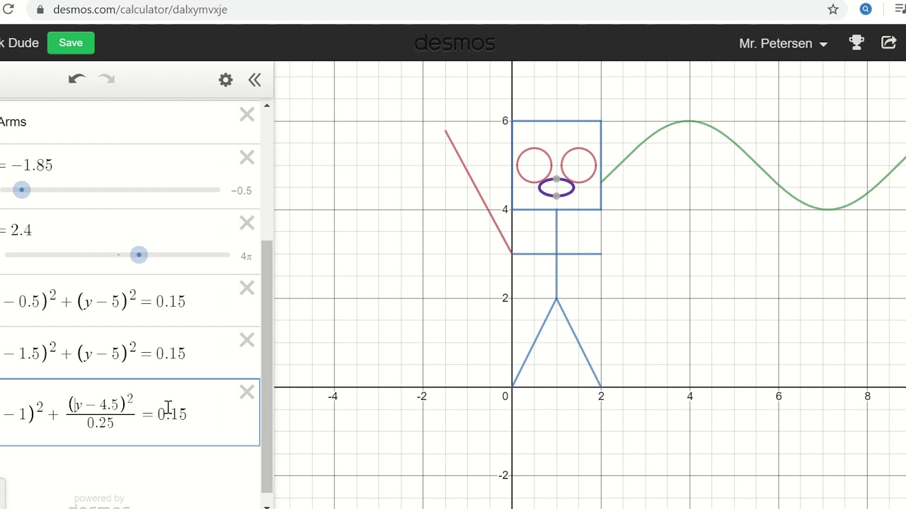Click the graph title ending in Dude
The image size is (906, 509).
coord(19,43)
